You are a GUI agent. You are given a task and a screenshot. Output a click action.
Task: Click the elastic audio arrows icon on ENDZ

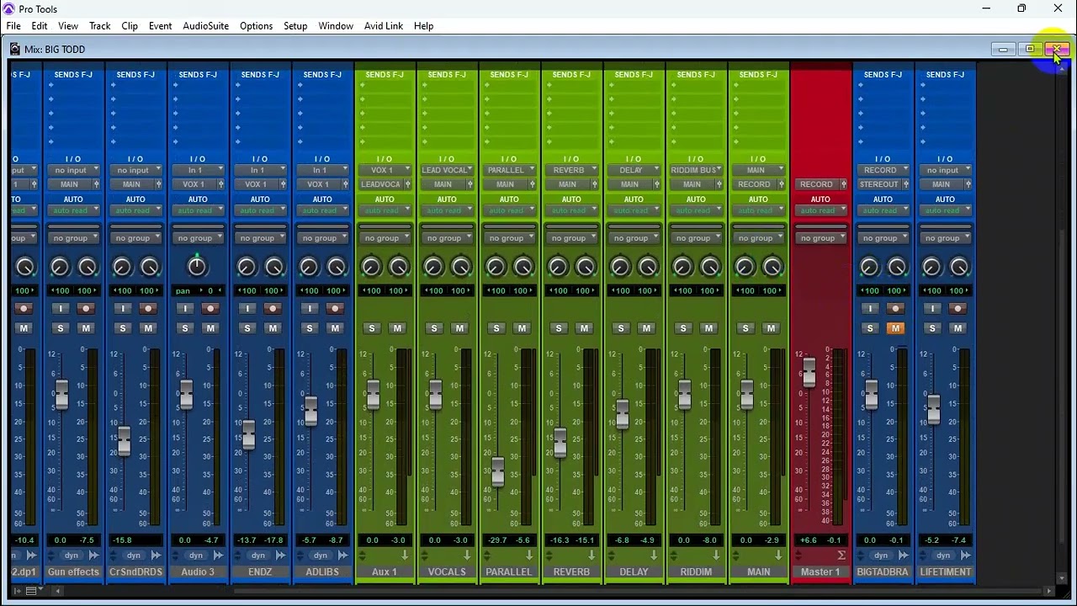click(x=280, y=555)
